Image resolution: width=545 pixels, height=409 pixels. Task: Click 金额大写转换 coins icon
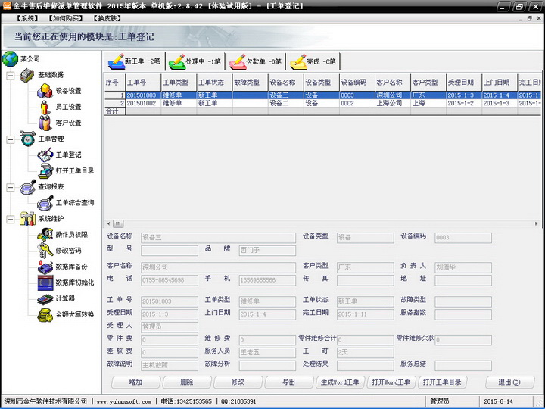point(44,314)
